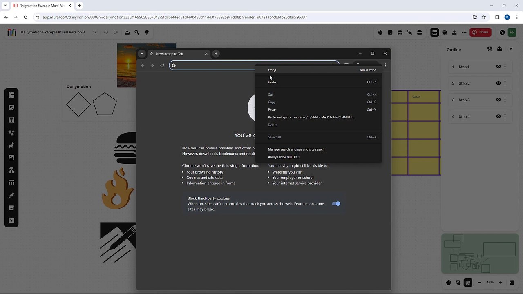
Task: Start the Mural timer tool
Action: pyautogui.click(x=380, y=32)
